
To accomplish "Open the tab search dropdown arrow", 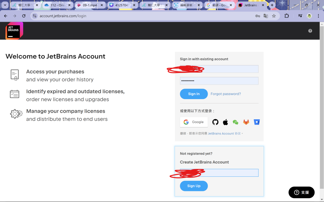I will click(x=5, y=5).
